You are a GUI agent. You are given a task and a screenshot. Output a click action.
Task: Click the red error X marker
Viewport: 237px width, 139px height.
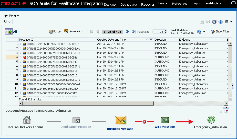tap(144, 122)
